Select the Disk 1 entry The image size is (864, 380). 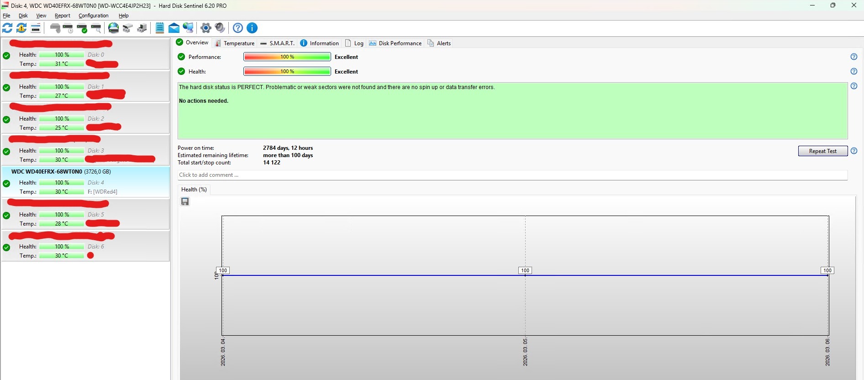click(85, 86)
